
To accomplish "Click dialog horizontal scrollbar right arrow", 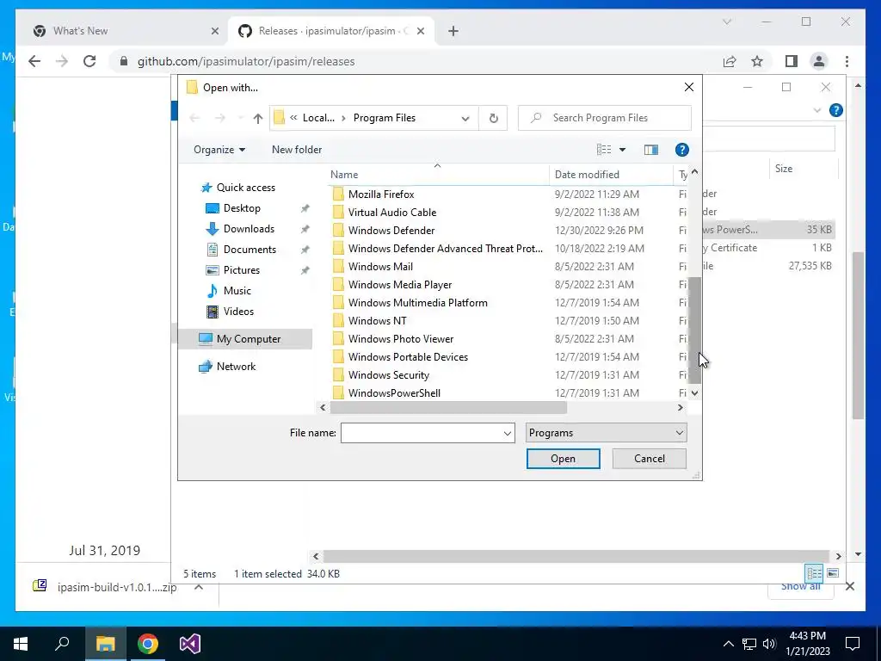I will coord(681,407).
